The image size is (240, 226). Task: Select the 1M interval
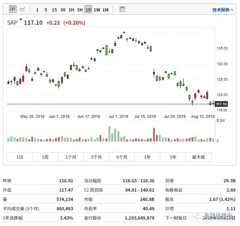106,10
